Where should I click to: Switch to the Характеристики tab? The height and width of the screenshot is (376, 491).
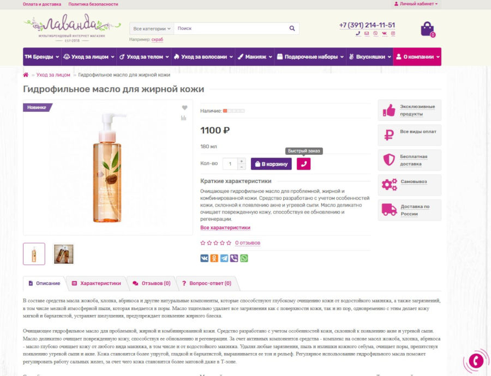click(97, 283)
